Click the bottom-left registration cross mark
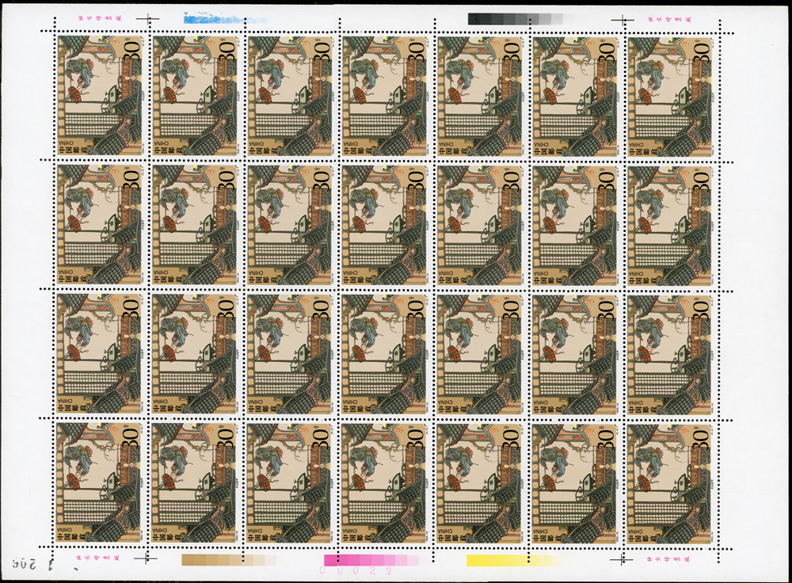 point(145,559)
